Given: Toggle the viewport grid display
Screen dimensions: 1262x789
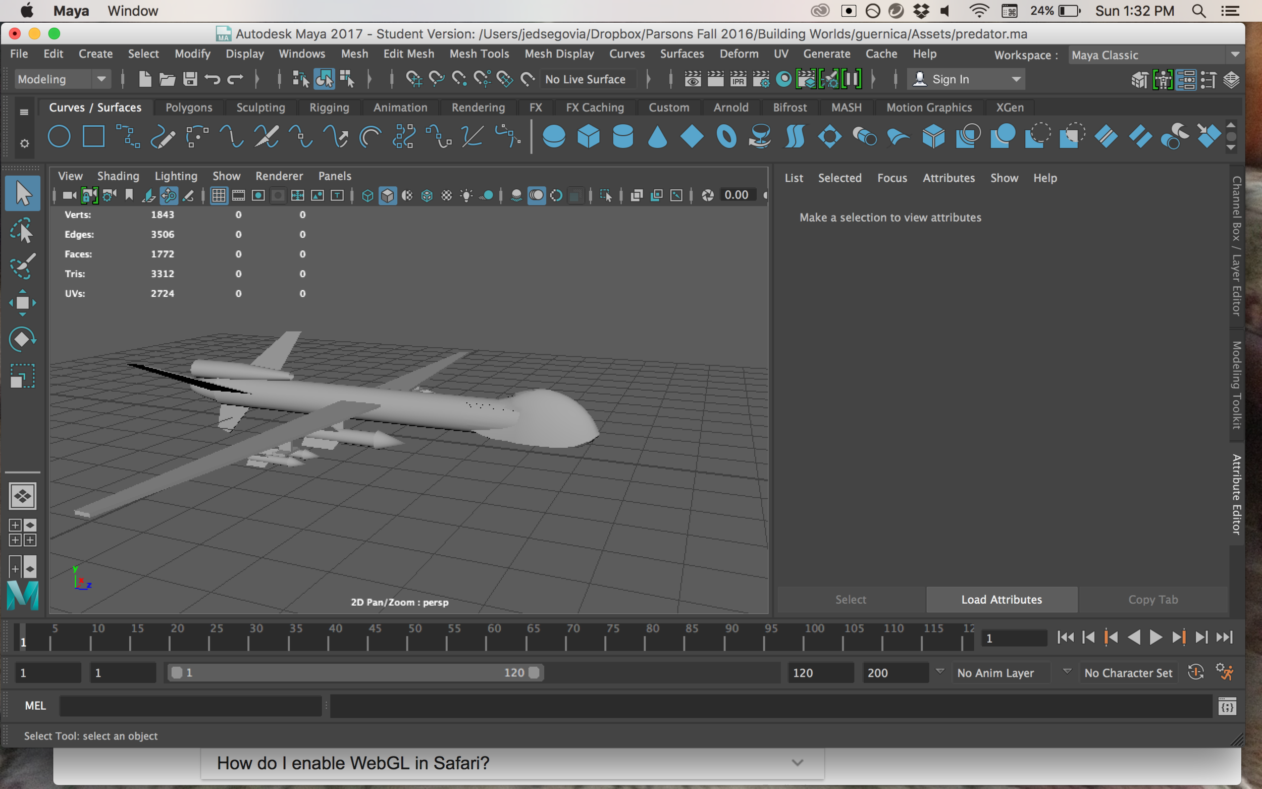Looking at the screenshot, I should [x=219, y=196].
